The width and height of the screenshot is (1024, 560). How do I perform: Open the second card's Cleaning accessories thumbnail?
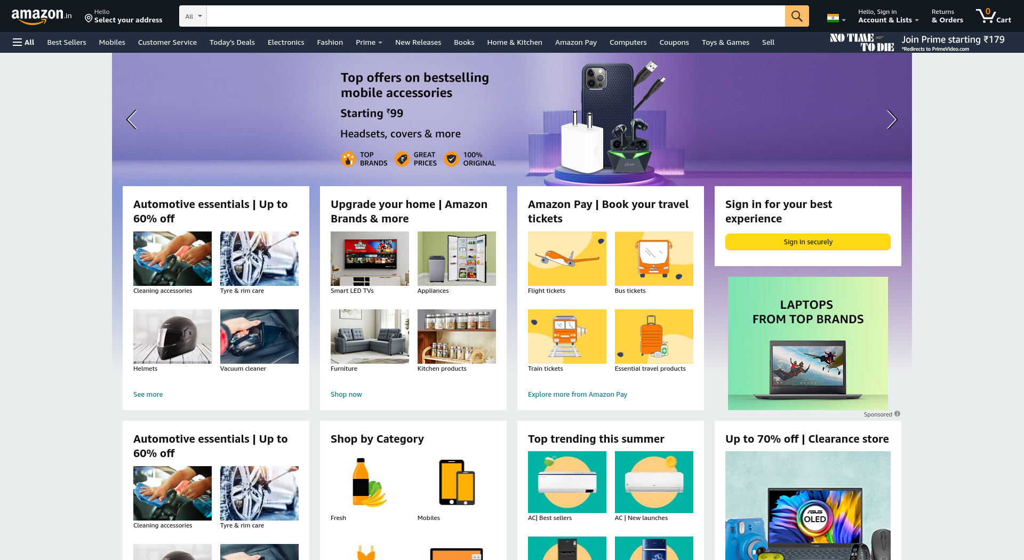pos(172,493)
